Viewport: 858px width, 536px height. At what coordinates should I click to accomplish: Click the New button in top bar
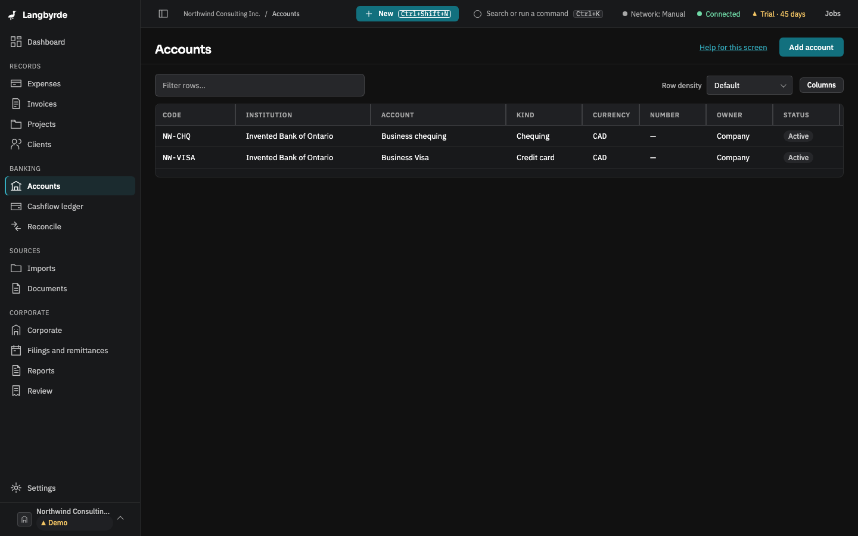click(x=408, y=14)
